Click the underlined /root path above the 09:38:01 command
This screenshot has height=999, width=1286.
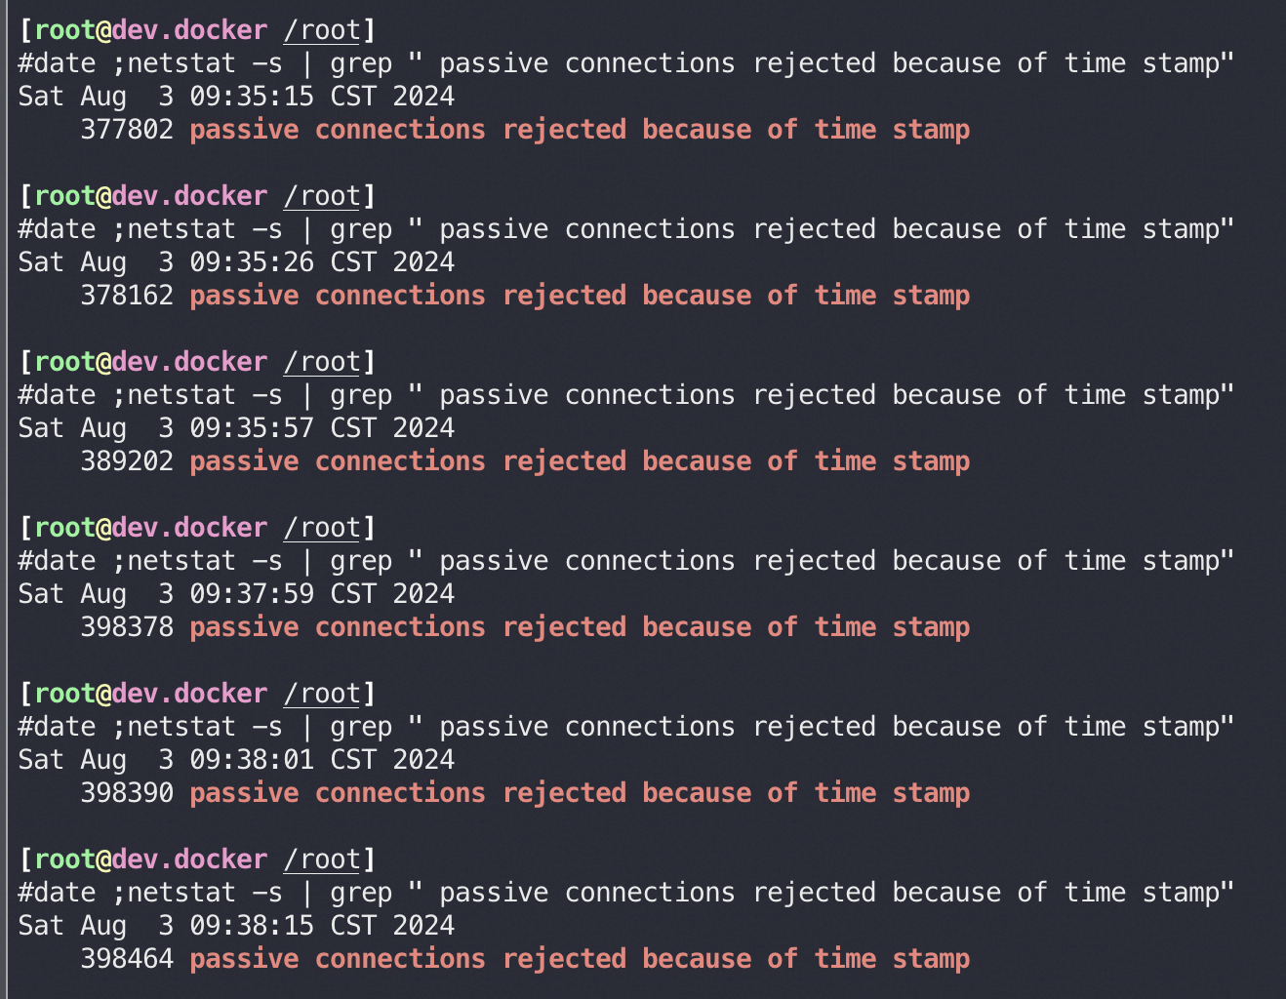[322, 694]
